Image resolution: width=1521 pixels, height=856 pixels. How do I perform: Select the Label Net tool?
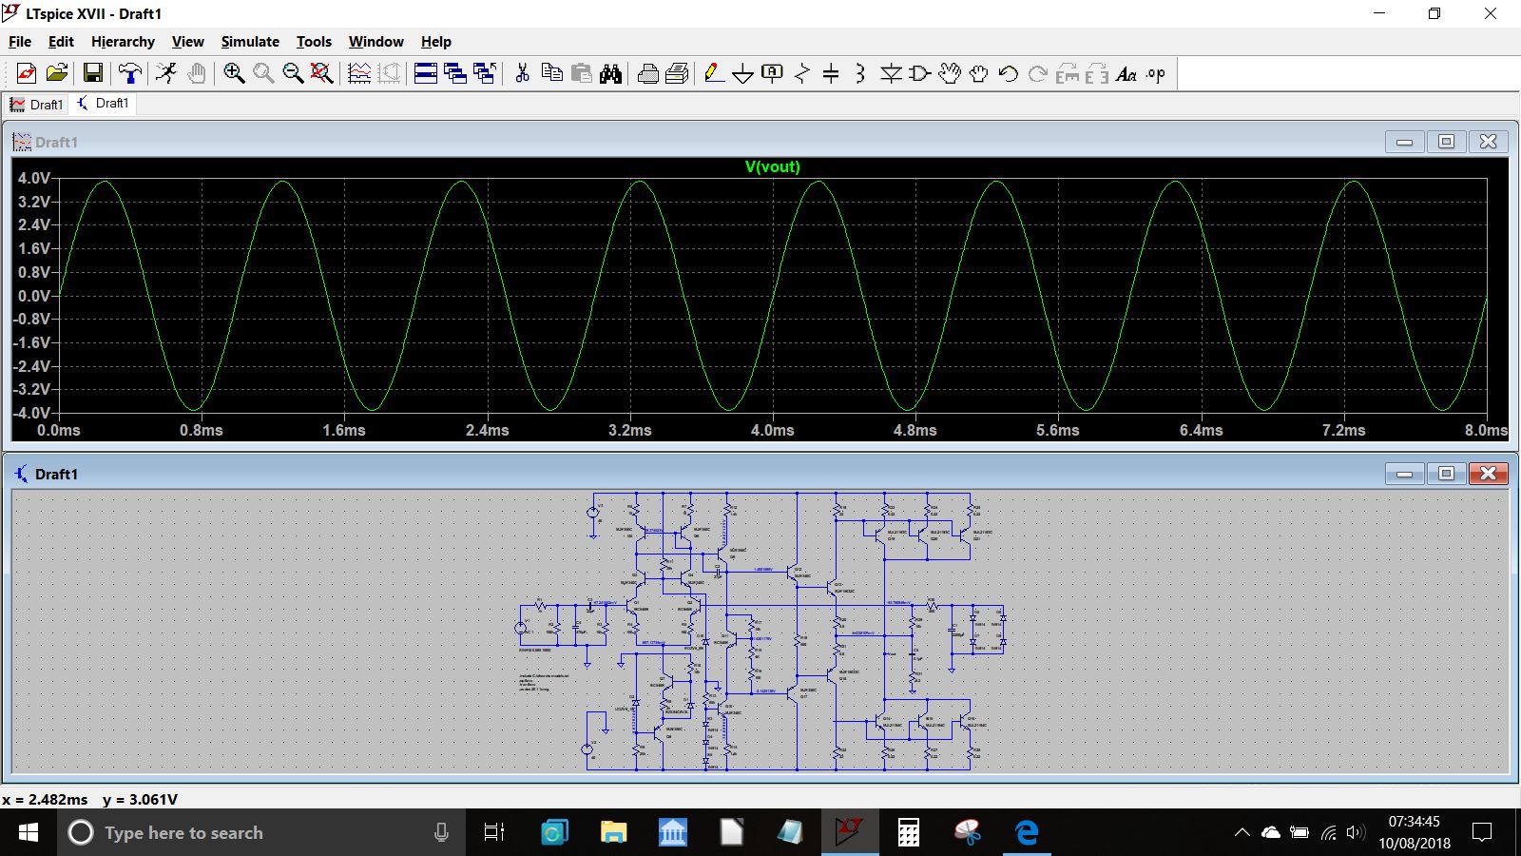773,73
